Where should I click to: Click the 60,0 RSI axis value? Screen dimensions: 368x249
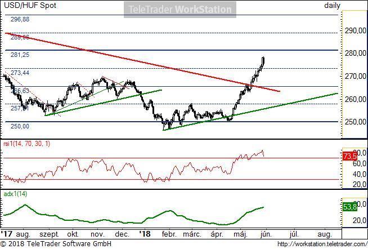[x=359, y=163]
